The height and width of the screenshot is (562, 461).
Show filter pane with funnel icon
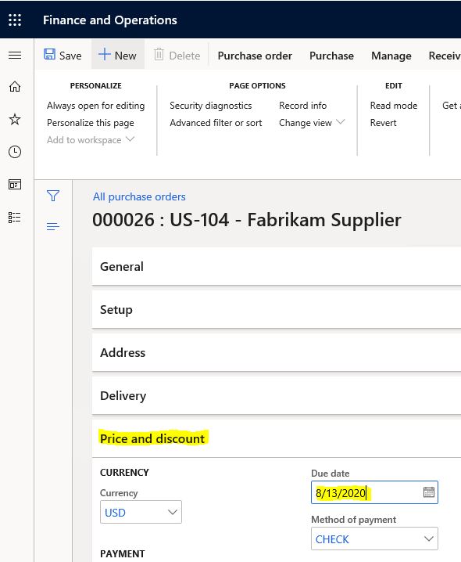point(53,196)
